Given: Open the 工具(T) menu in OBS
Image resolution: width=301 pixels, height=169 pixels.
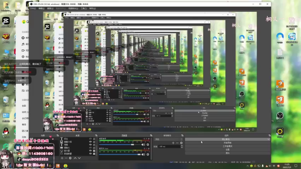Looking at the screenshot, I should tap(84, 8).
